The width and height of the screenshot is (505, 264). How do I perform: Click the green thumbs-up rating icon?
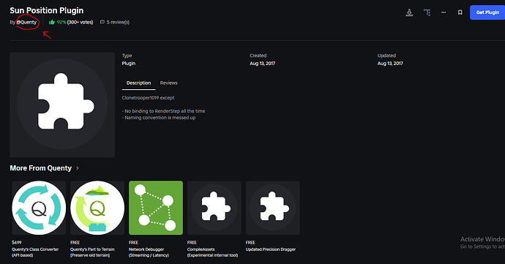(51, 22)
